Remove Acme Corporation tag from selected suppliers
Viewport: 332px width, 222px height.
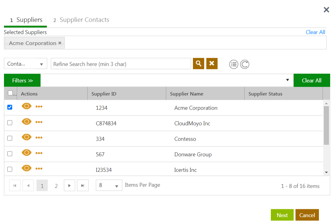(60, 43)
